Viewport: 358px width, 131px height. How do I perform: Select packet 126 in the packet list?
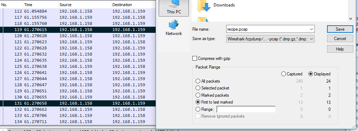(78, 73)
